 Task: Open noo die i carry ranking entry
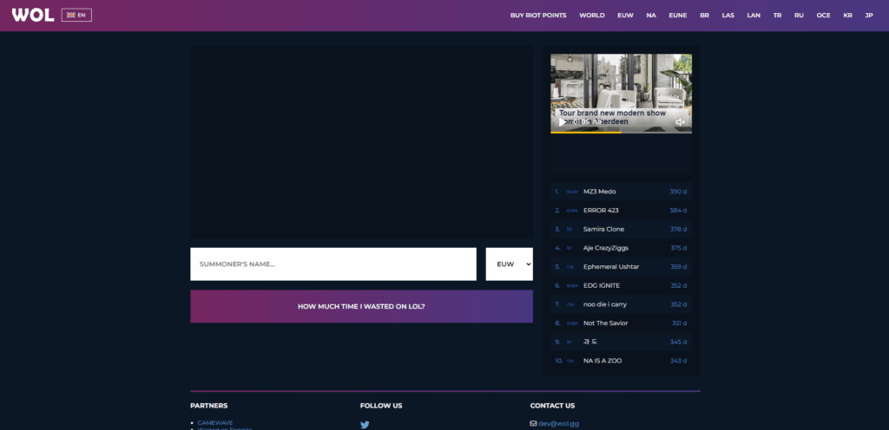621,304
